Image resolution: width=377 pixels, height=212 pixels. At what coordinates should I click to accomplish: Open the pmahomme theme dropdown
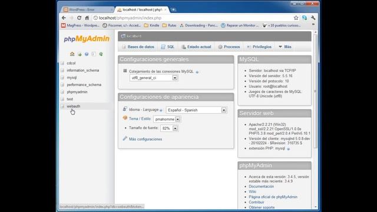coord(167,119)
